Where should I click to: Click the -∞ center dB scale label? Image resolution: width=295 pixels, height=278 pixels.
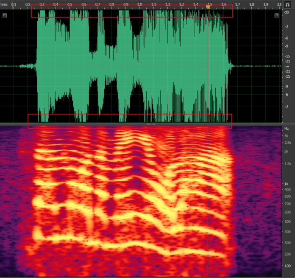click(287, 66)
